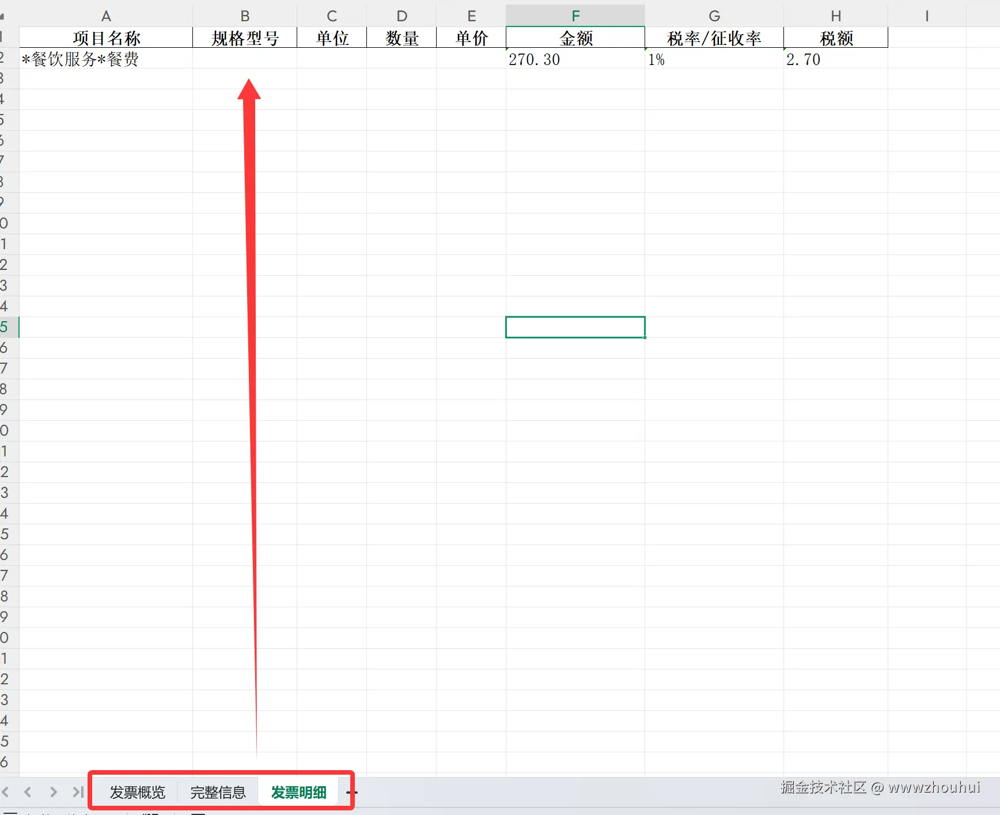Click the 金额 header cell
The width and height of the screenshot is (1000, 815).
tap(575, 37)
